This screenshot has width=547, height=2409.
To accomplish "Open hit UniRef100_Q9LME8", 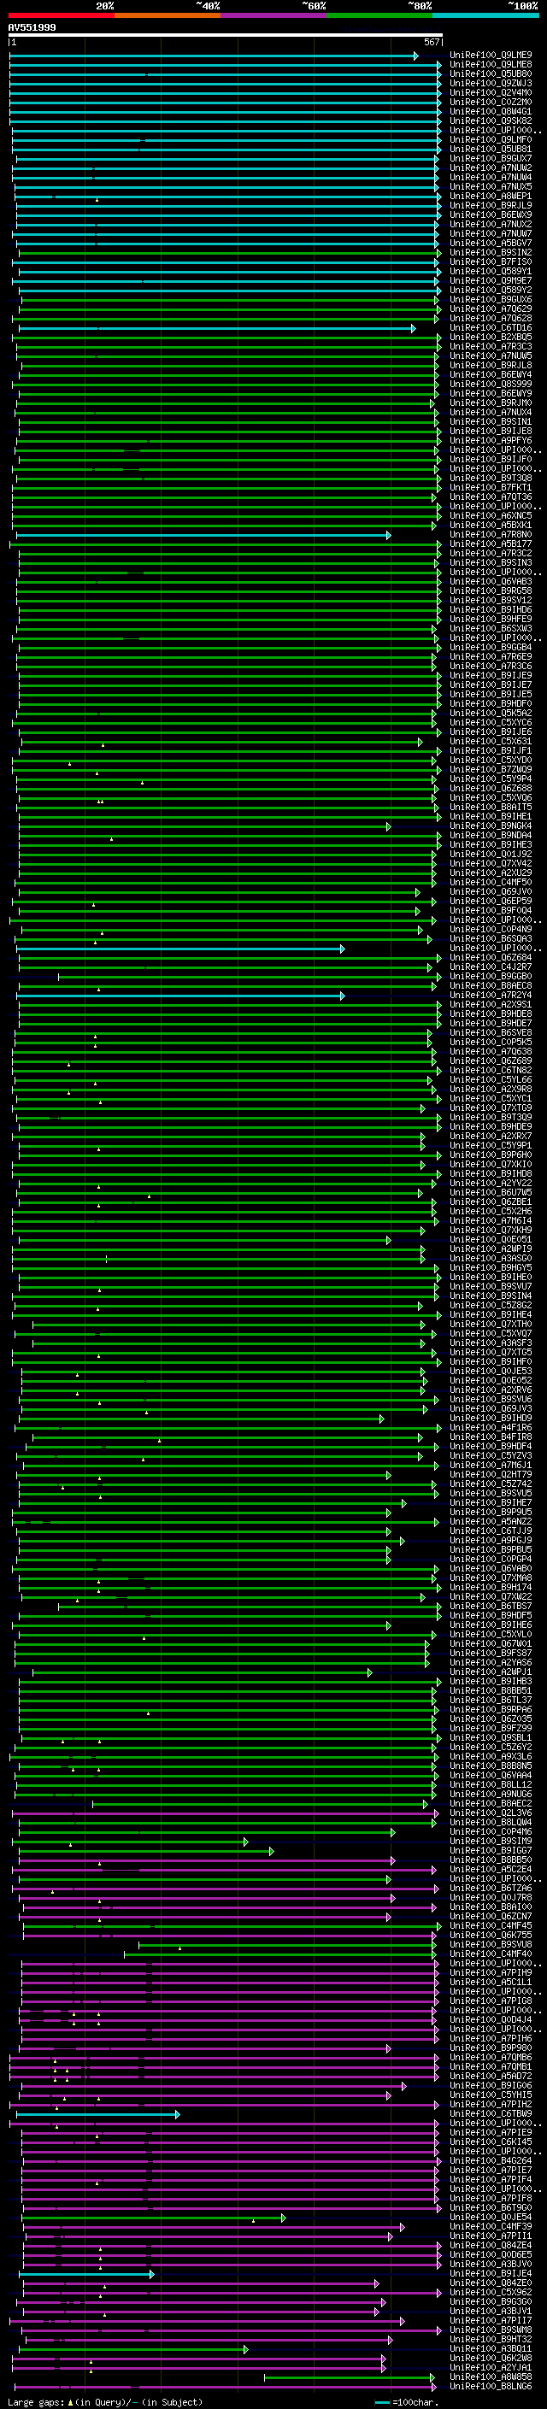I will pyautogui.click(x=491, y=65).
